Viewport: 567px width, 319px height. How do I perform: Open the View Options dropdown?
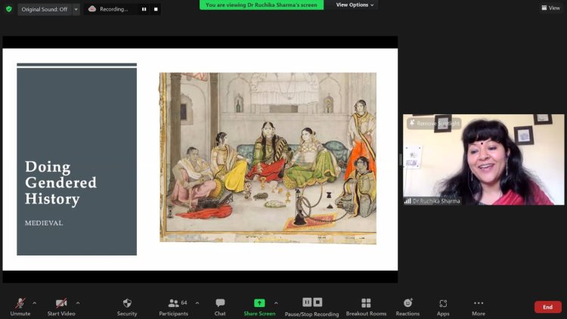pos(355,5)
